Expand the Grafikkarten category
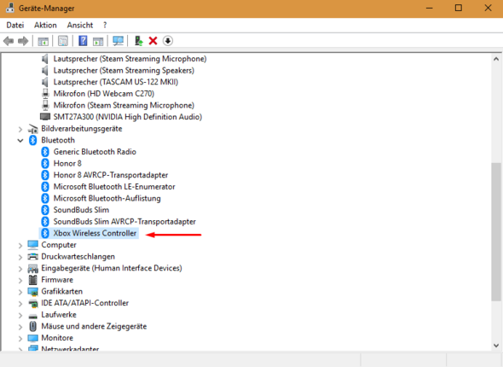Viewport: 503px width, 367px height. [x=20, y=292]
